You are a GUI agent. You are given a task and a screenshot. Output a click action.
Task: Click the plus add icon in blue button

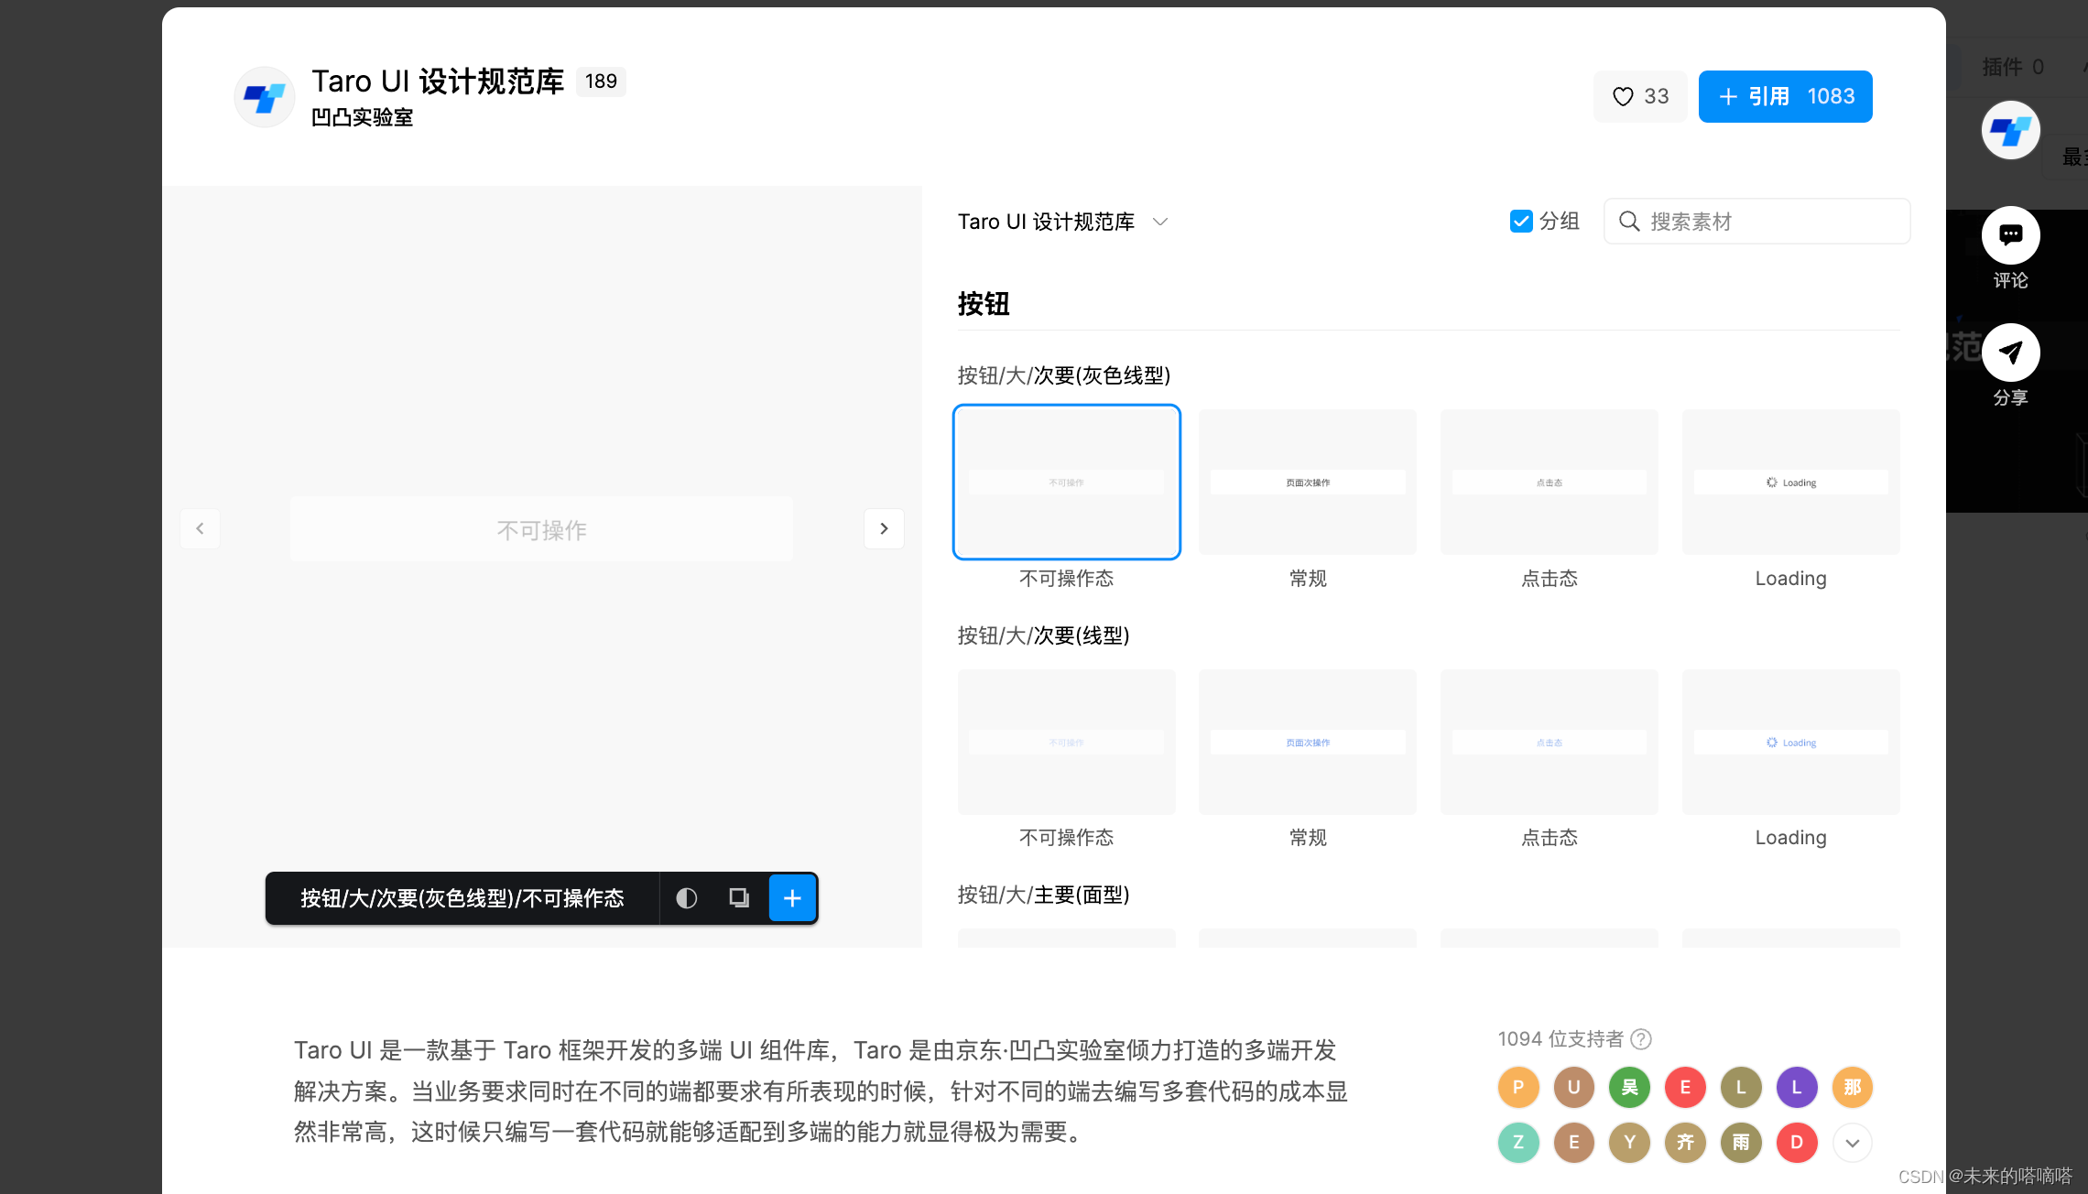(x=791, y=895)
